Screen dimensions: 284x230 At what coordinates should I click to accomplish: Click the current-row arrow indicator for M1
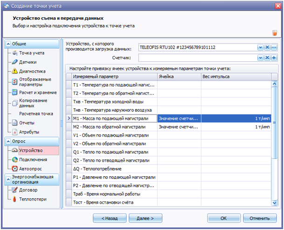click(69, 118)
